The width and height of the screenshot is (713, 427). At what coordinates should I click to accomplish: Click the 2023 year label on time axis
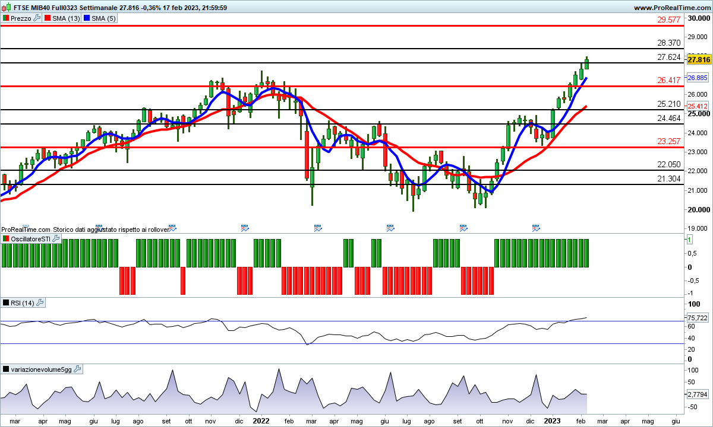tap(553, 420)
